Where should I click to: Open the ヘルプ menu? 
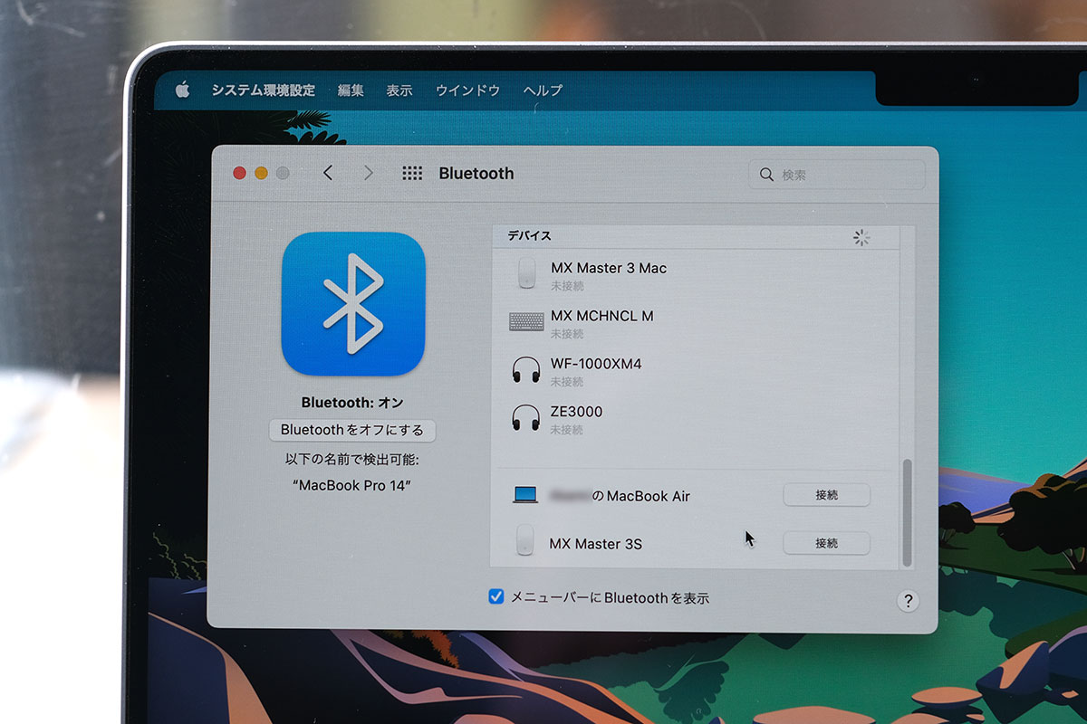click(543, 90)
